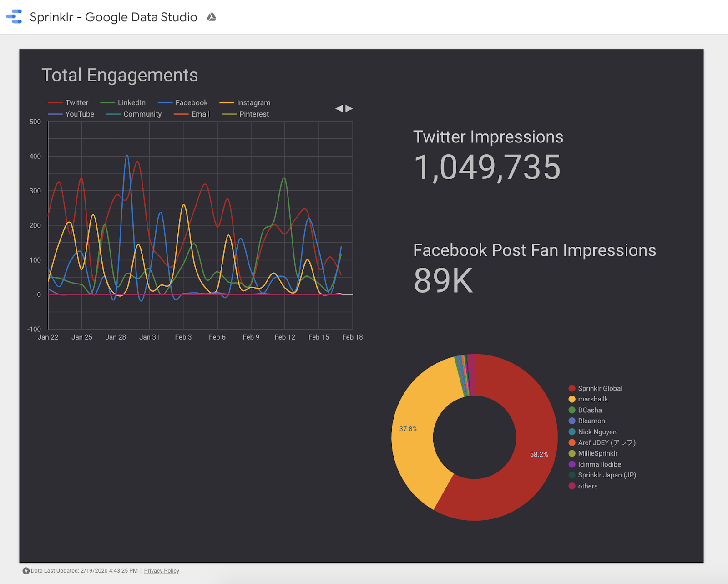
Task: Select Facebook legend entry in line chart
Action: coord(182,103)
